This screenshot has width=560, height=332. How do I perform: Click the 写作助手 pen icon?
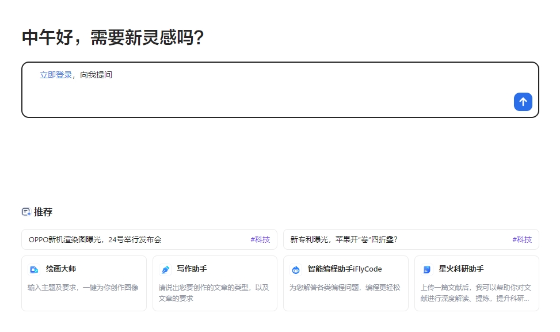click(165, 269)
